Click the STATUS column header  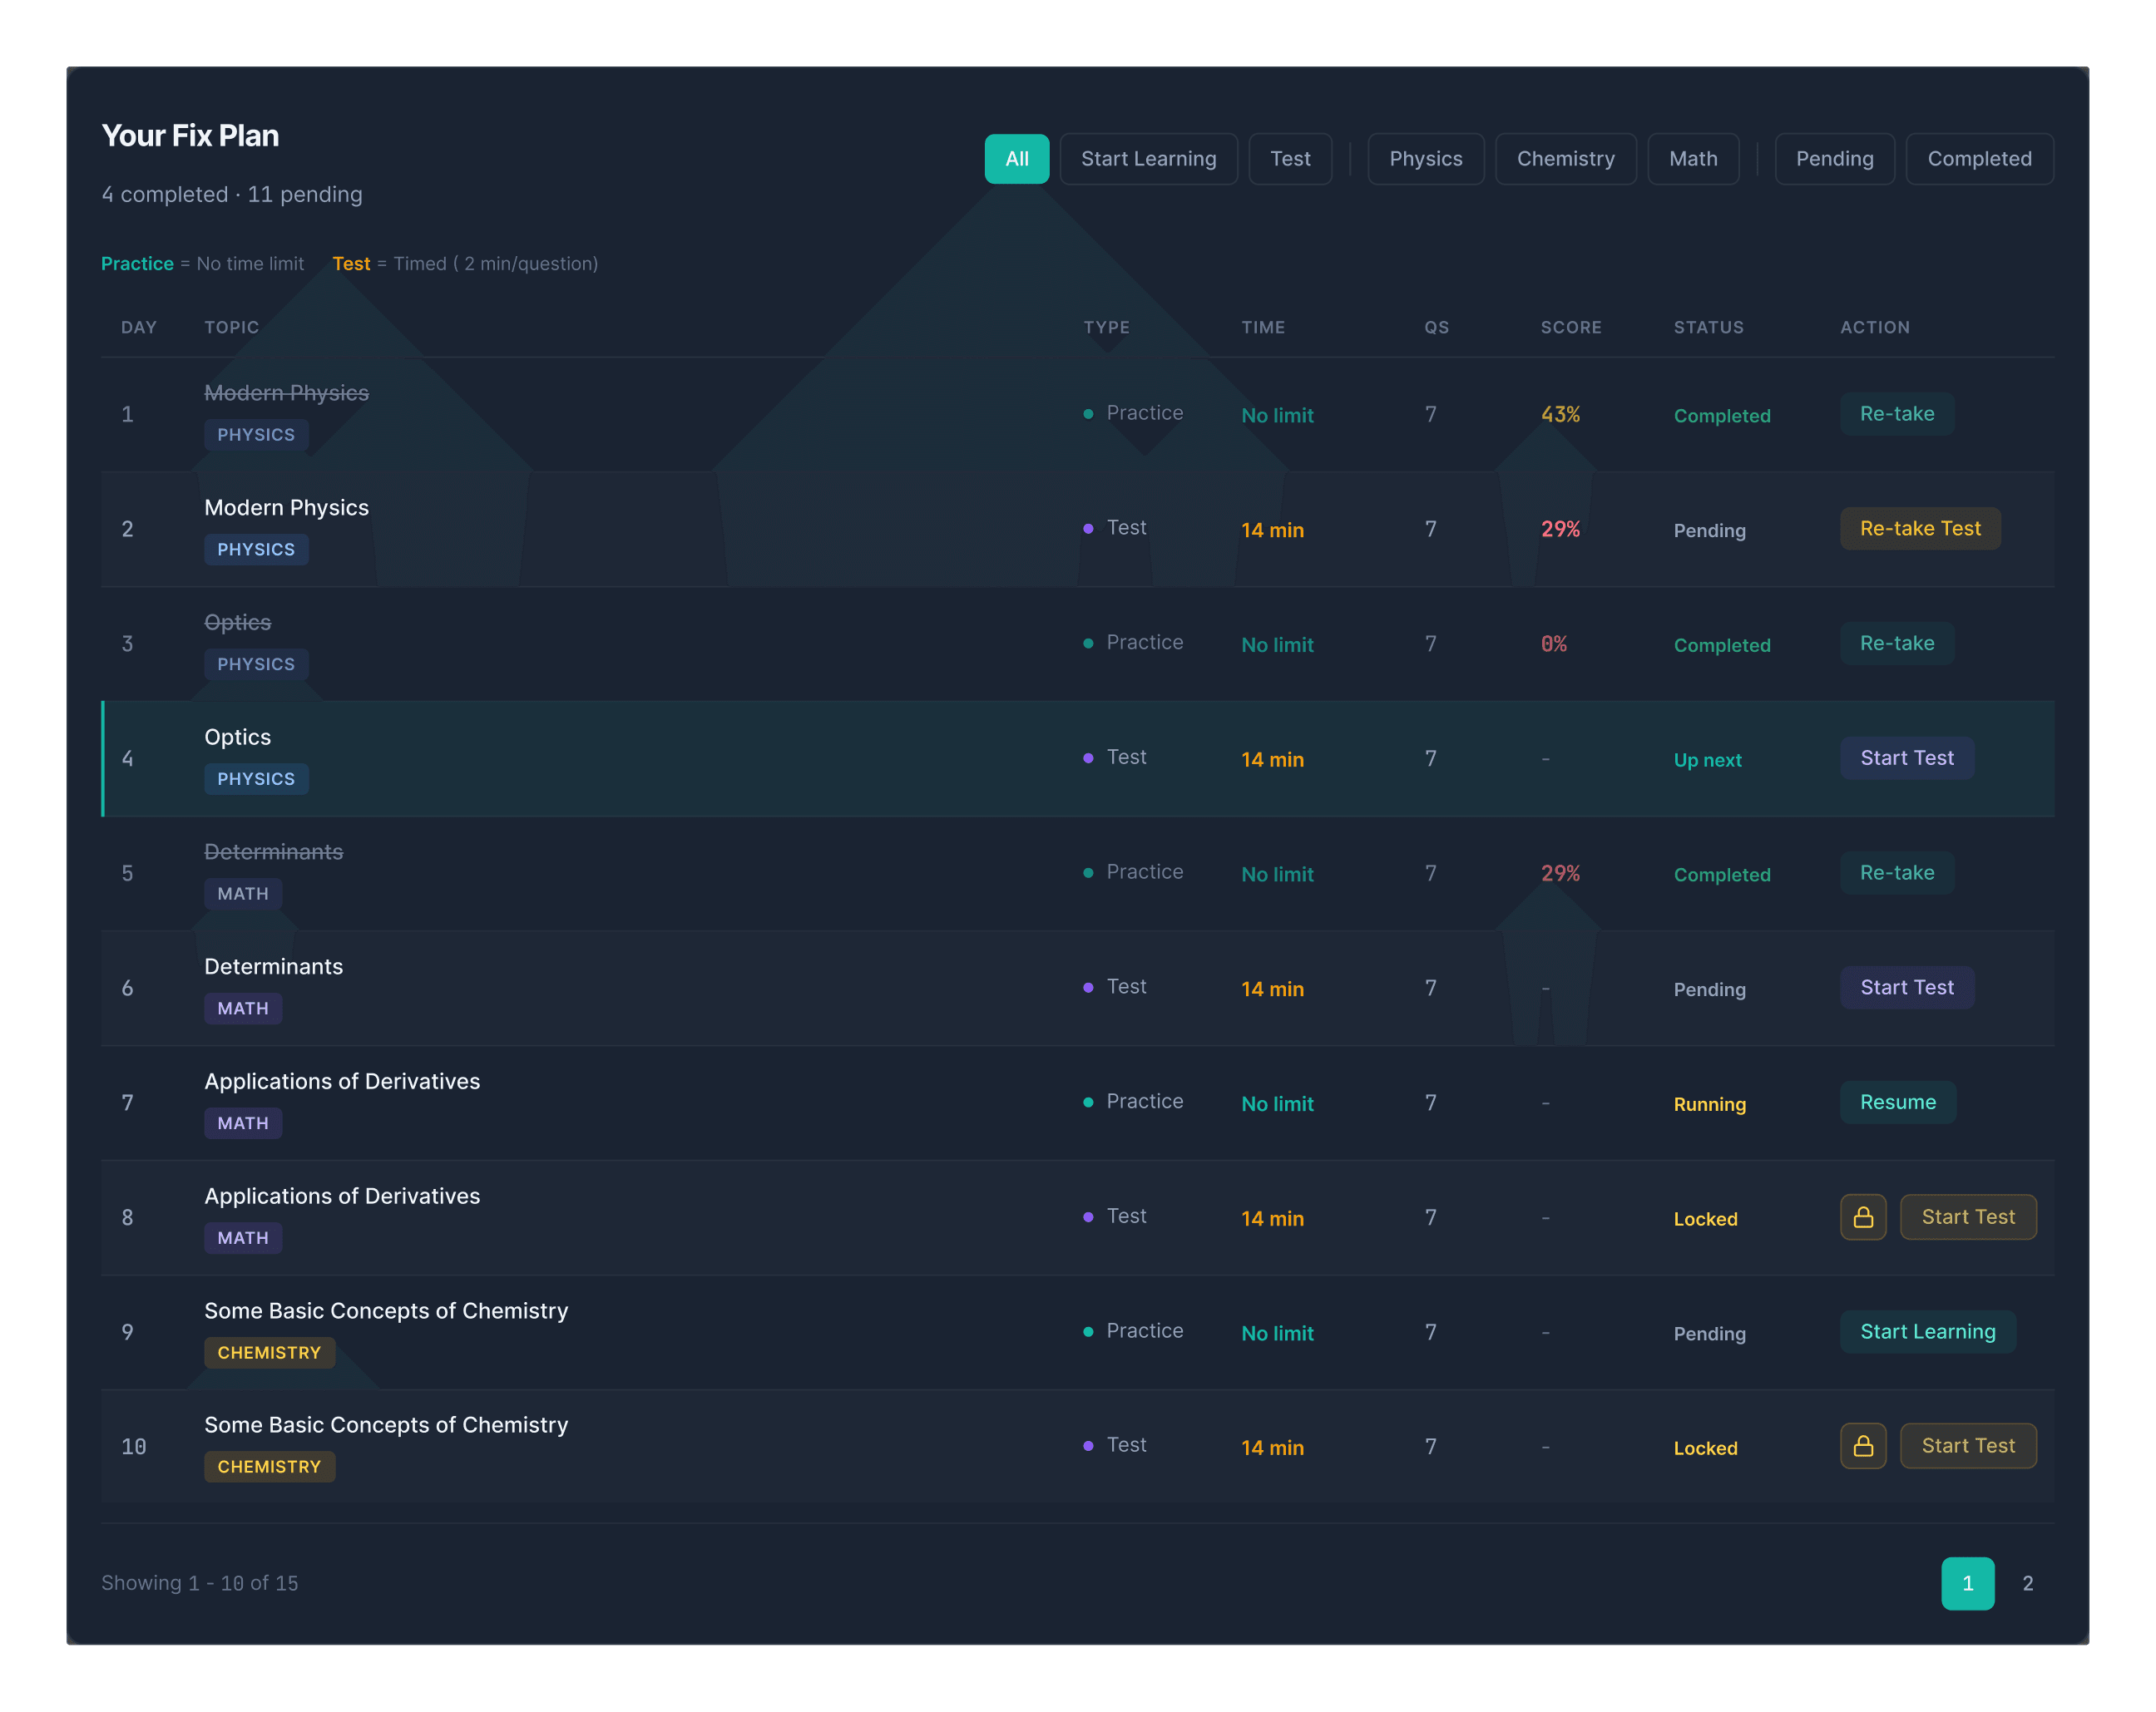point(1708,327)
